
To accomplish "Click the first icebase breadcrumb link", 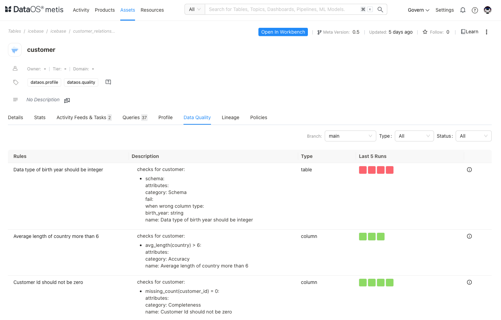I will click(36, 31).
